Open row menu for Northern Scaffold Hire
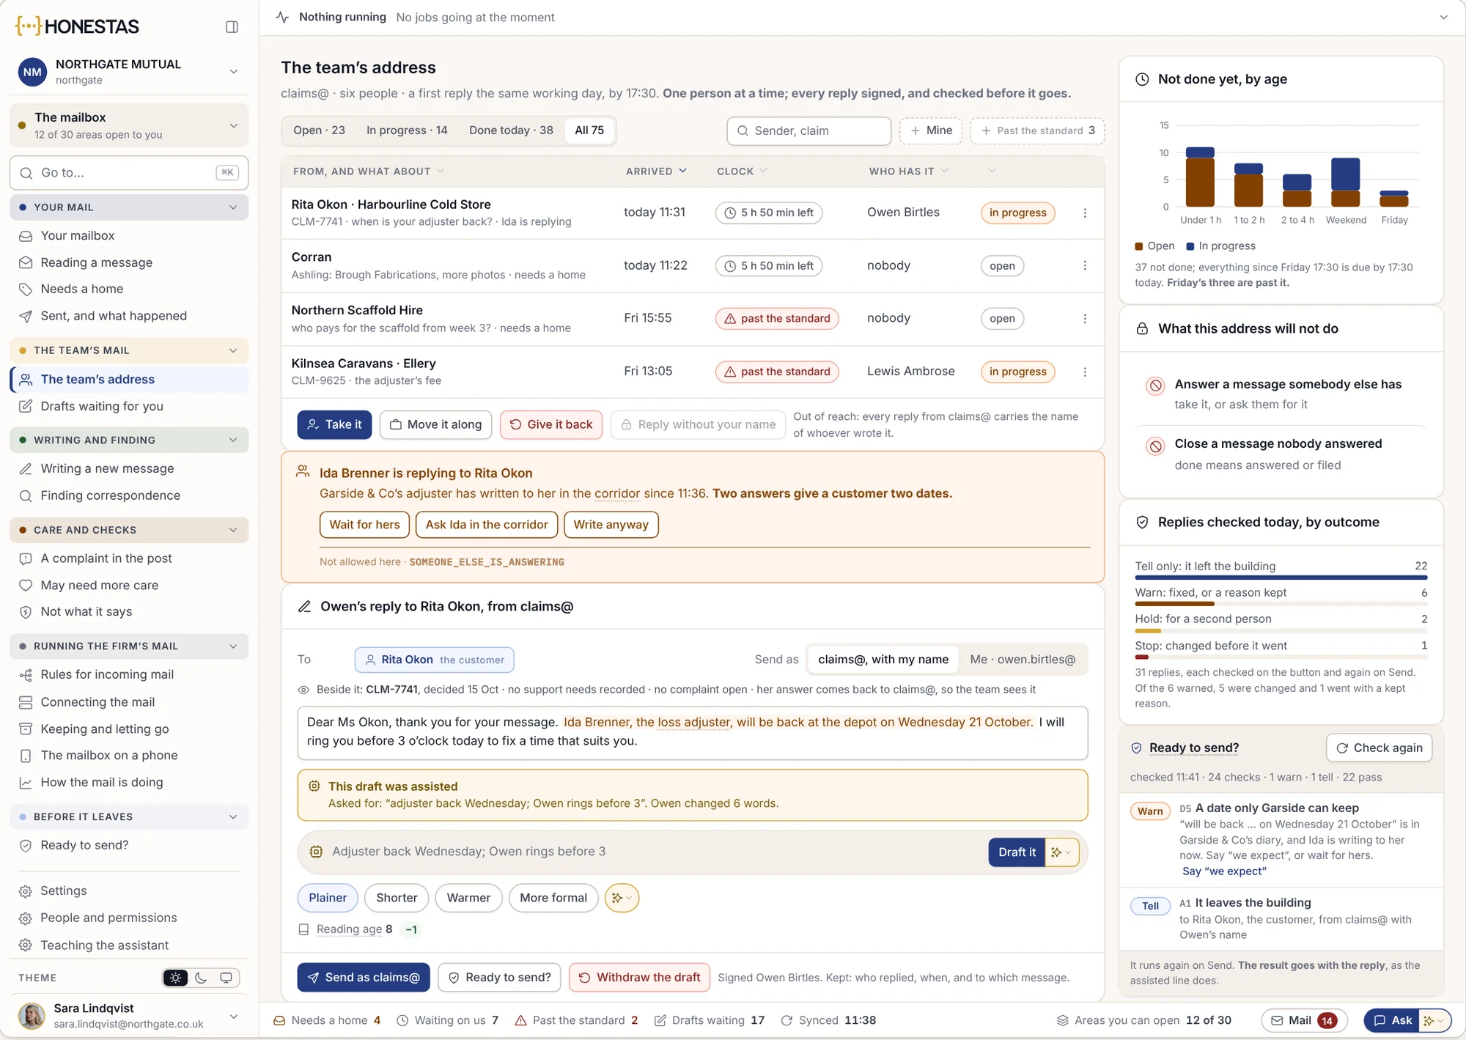 tap(1085, 319)
